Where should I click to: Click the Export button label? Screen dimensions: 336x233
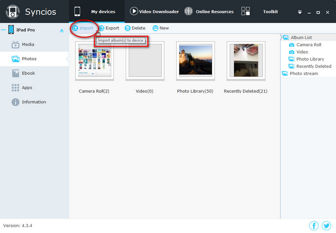(112, 28)
